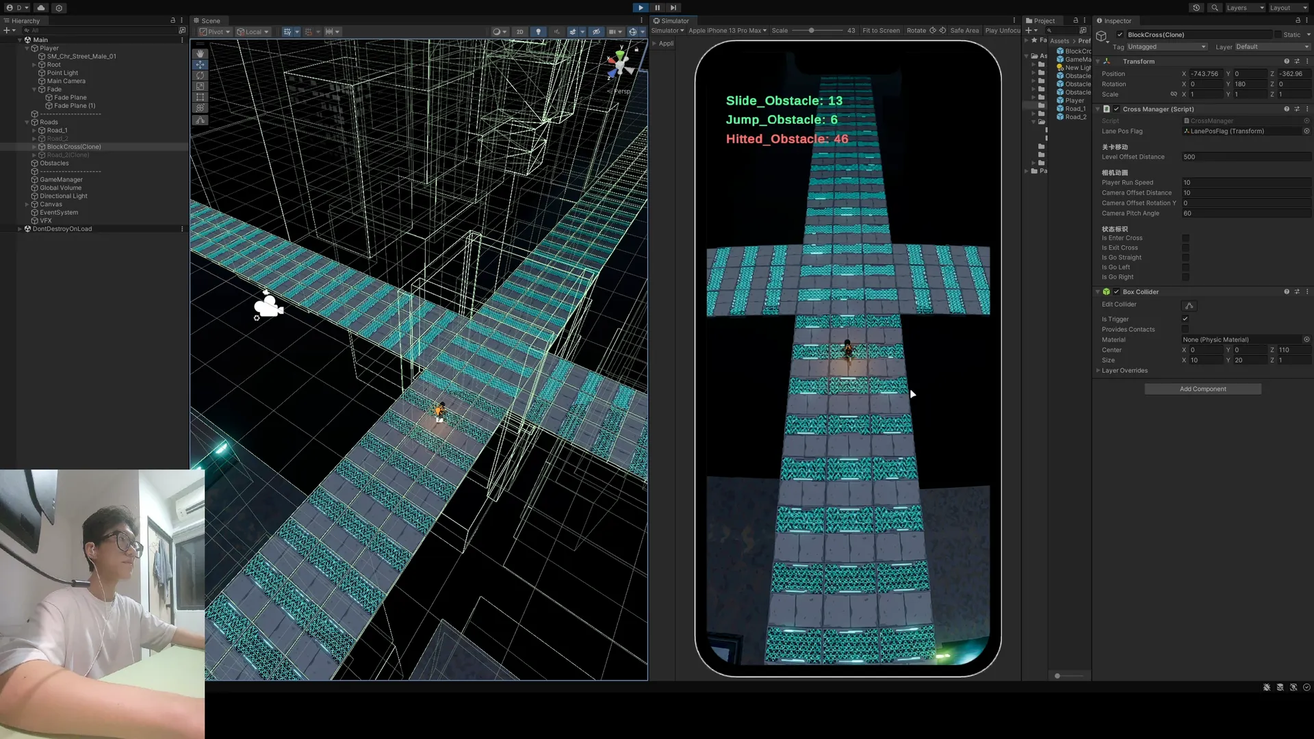Open the Layer dropdown showing Default

pyautogui.click(x=1272, y=47)
